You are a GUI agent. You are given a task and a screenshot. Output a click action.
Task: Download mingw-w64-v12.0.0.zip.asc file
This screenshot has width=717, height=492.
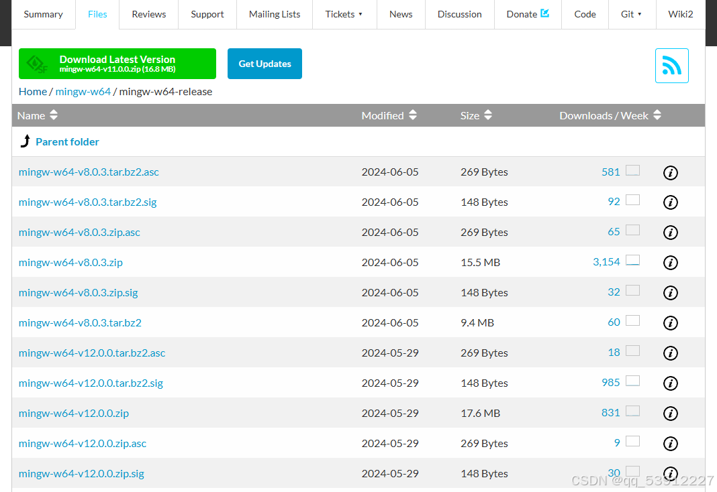point(83,443)
